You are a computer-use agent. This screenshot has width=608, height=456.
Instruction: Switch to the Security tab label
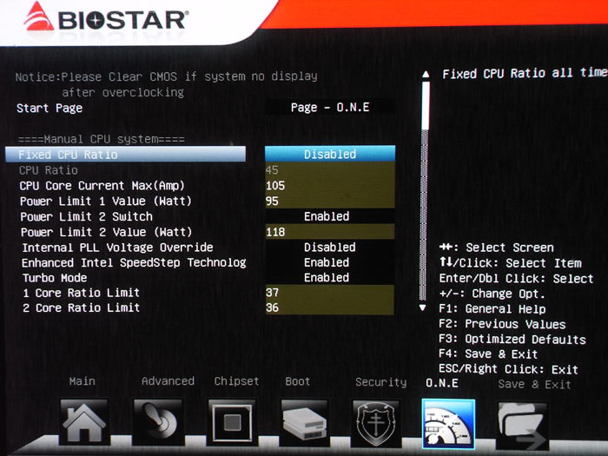coord(380,382)
